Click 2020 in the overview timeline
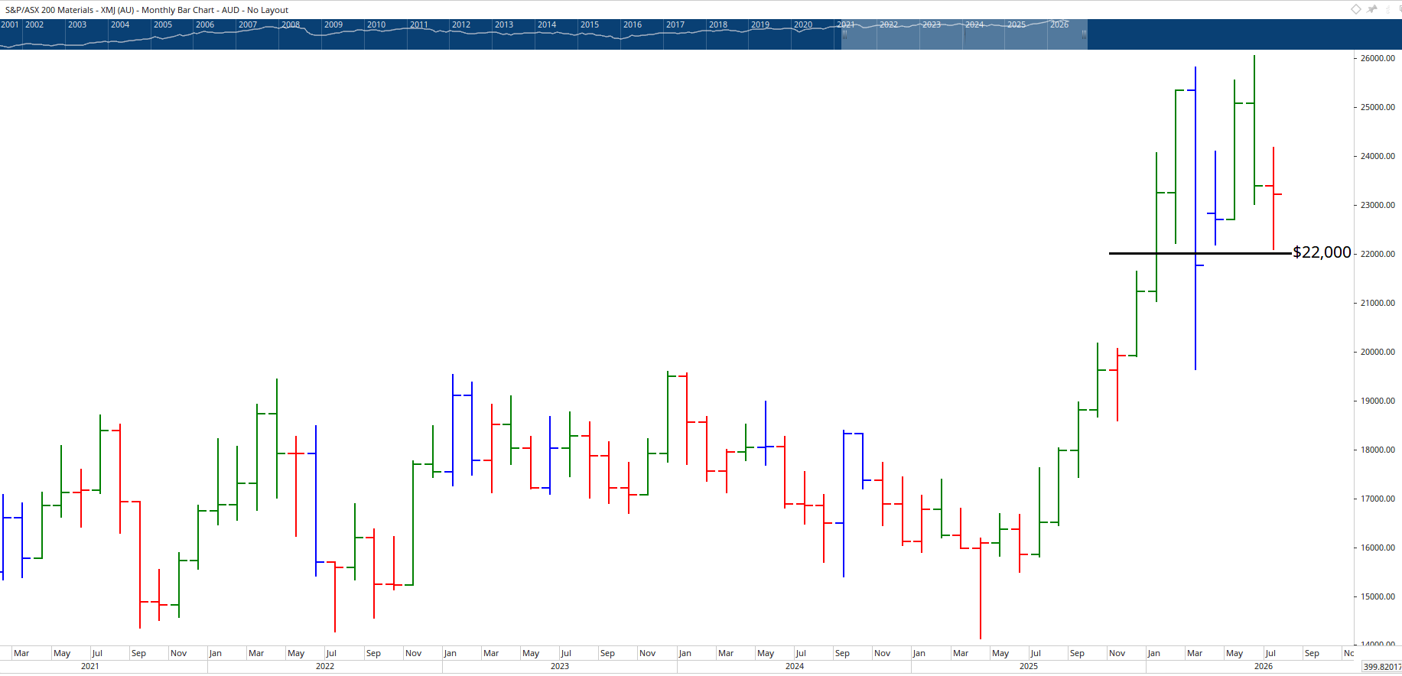 coord(803,24)
